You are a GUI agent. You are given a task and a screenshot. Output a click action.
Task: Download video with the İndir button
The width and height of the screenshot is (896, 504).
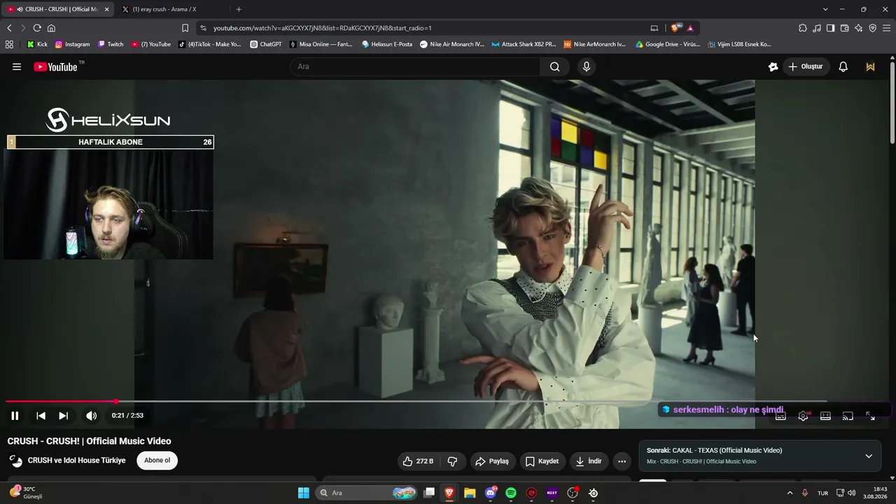click(589, 461)
